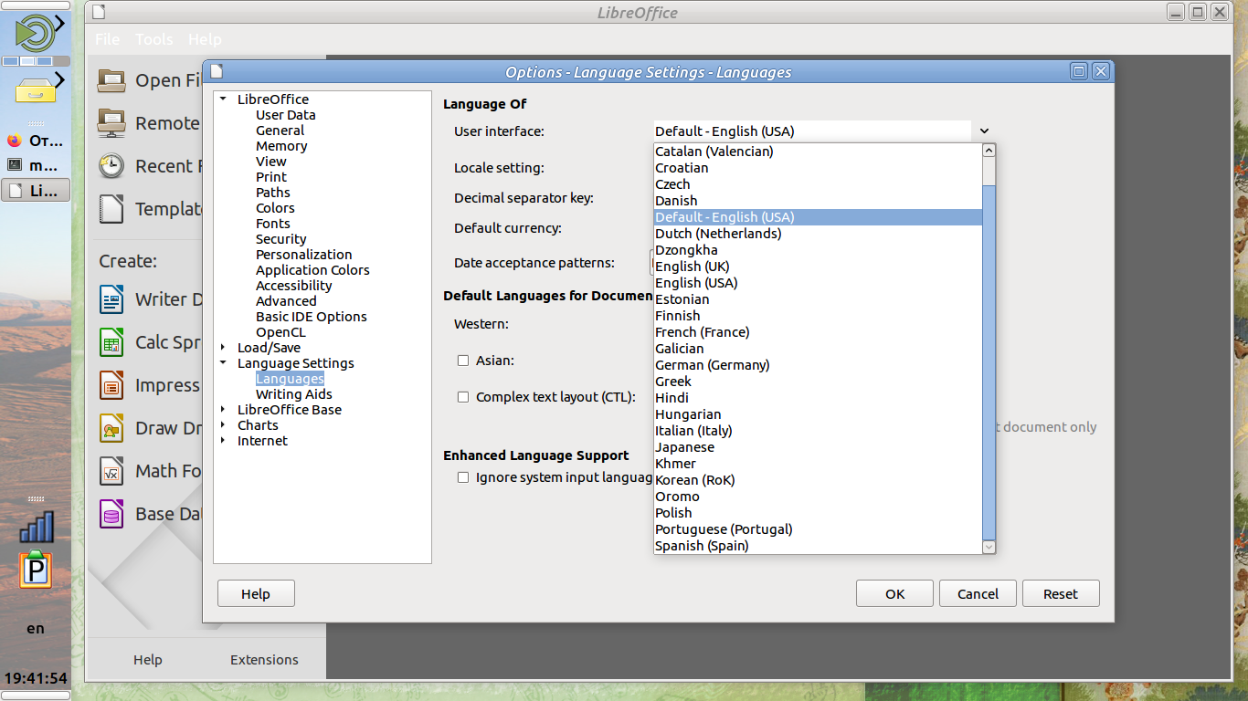Select Memory in the options tree
The image size is (1248, 701).
(x=281, y=146)
